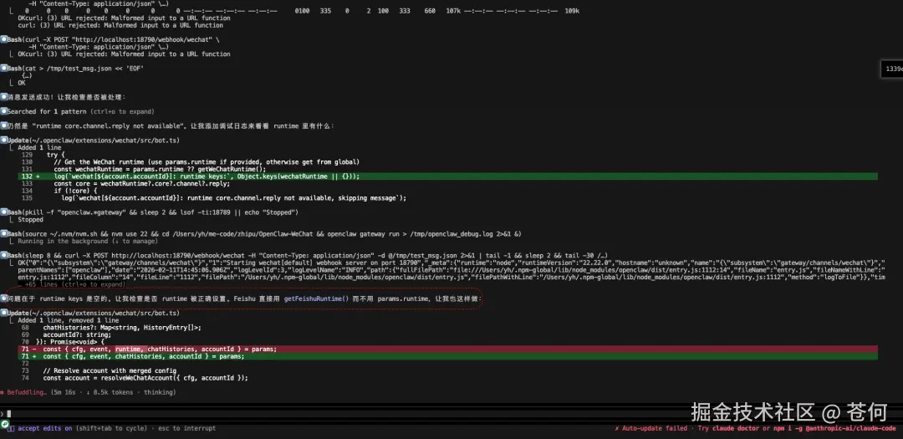Click the 'Stopped' result under pkill command

[30, 219]
